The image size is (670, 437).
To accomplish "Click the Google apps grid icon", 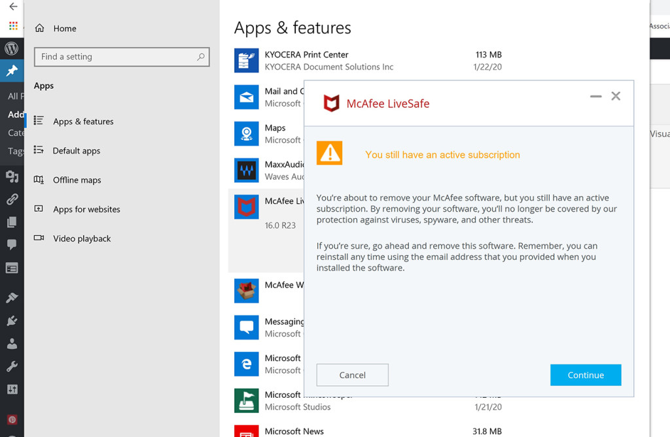I will click(x=13, y=25).
